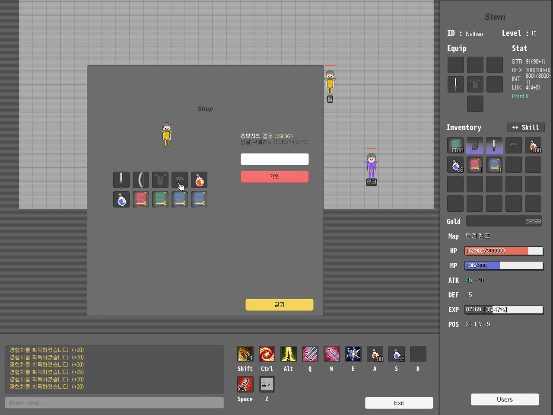Select the equipped sword slot in Equip panel
The height and width of the screenshot is (415, 553).
tap(456, 84)
